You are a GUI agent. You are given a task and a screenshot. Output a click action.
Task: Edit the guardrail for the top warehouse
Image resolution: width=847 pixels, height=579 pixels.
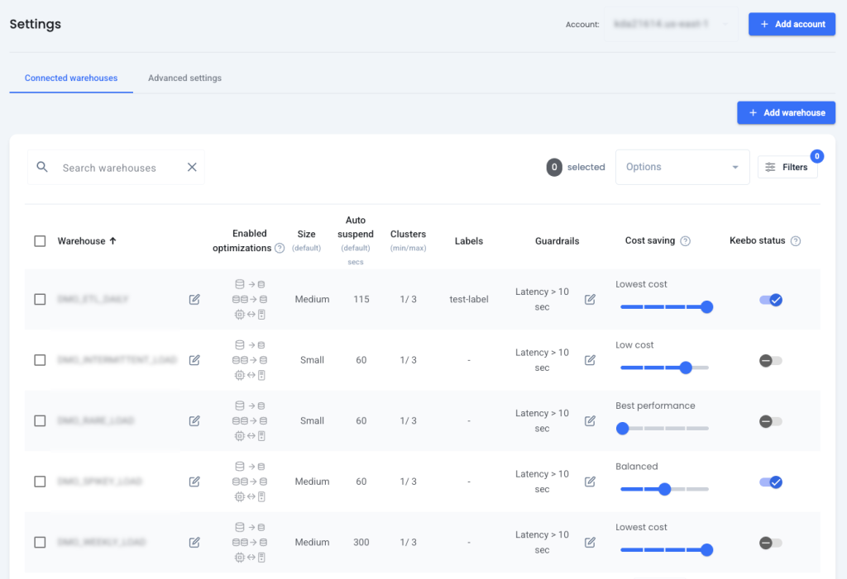[x=590, y=299]
